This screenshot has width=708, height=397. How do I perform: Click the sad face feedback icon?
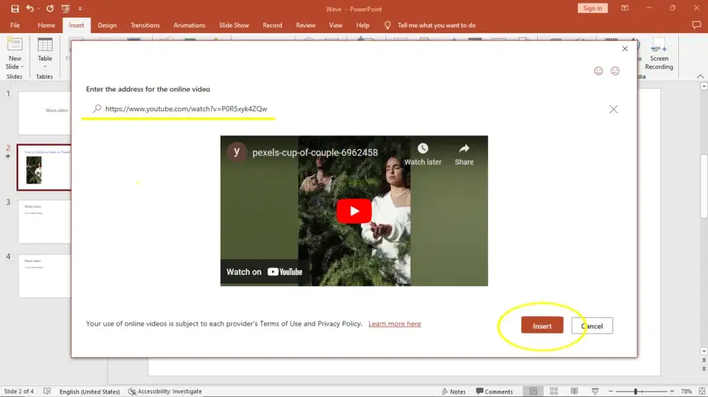click(615, 71)
